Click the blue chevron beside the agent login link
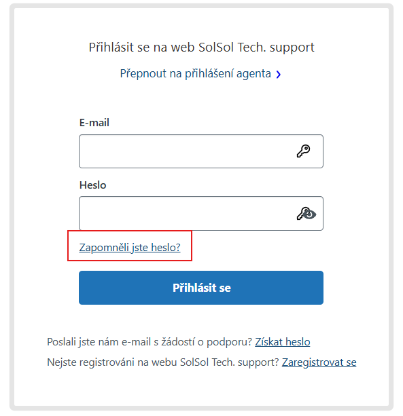403x416 pixels. (x=278, y=74)
